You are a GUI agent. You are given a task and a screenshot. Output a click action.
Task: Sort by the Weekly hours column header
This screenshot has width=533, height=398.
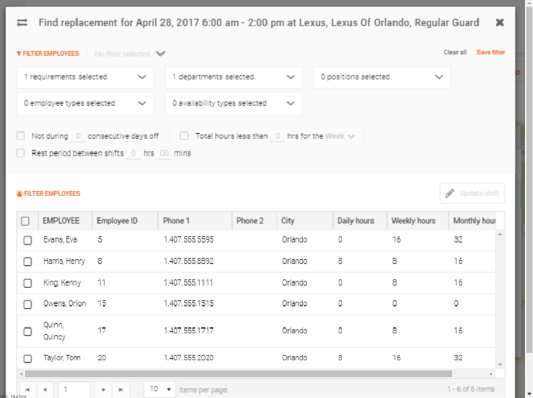pos(413,221)
